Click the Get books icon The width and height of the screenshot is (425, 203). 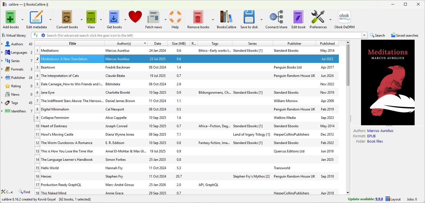tap(114, 17)
